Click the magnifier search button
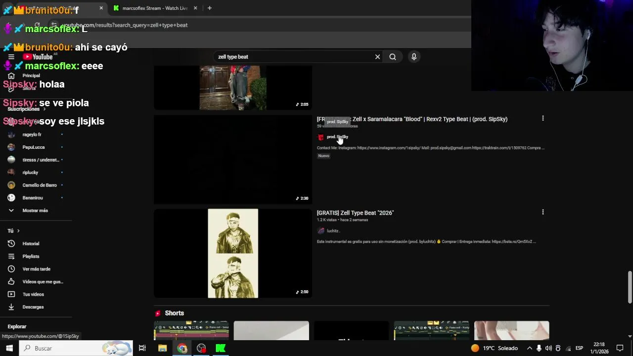Image resolution: width=633 pixels, height=356 pixels. 393,57
